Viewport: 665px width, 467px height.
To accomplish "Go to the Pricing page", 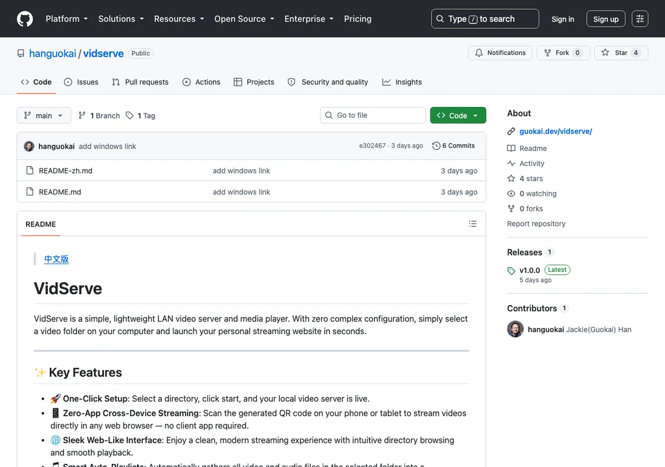I will pyautogui.click(x=357, y=19).
